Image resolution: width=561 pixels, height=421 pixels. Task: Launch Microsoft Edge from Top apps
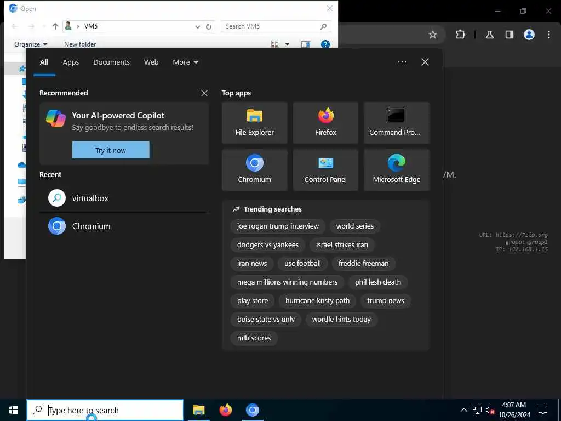pyautogui.click(x=397, y=170)
